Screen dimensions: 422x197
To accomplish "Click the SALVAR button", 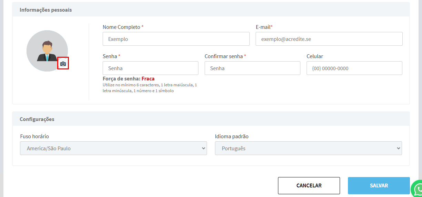I will pyautogui.click(x=379, y=186).
